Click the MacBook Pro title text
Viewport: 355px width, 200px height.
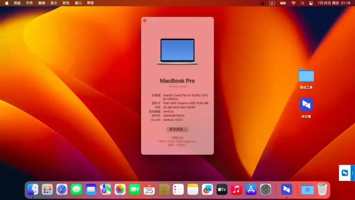pyautogui.click(x=177, y=81)
